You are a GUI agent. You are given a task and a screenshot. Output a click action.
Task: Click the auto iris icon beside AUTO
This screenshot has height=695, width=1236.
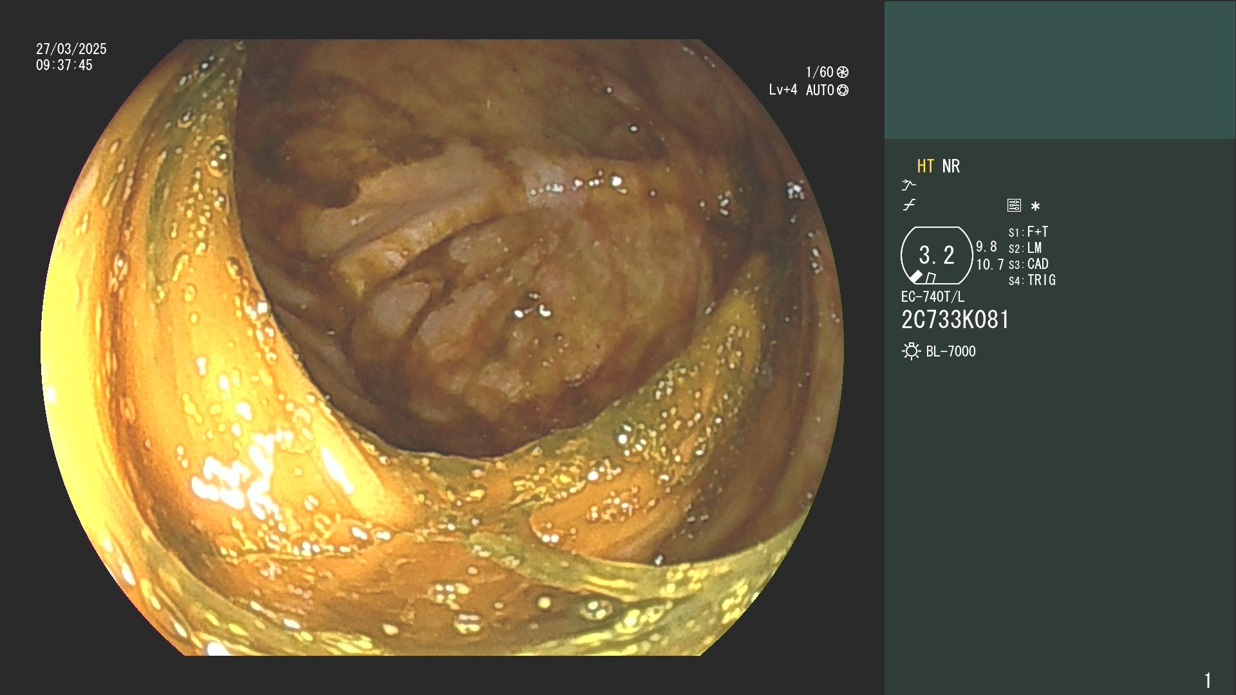click(x=843, y=90)
